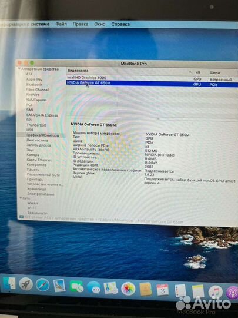Open purple Podcasts icon in Dock
Image resolution: width=238 pixels, height=318 pixels.
pyautogui.click(x=232, y=293)
